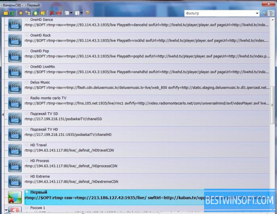The image size is (277, 214).
Task: Click the Первый channel logo icon
Action: [x=15, y=197]
